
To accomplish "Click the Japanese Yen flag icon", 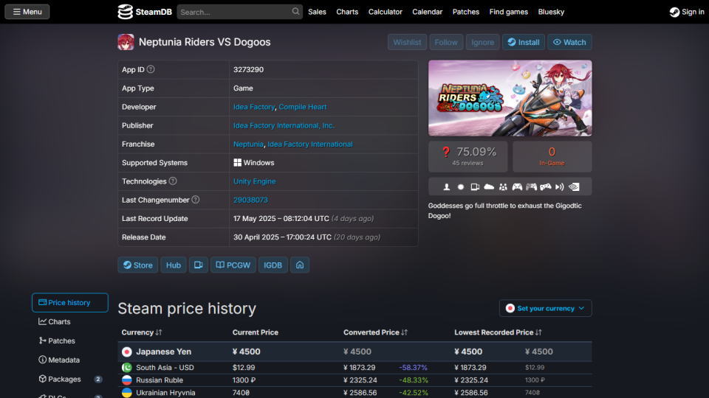I will click(126, 352).
